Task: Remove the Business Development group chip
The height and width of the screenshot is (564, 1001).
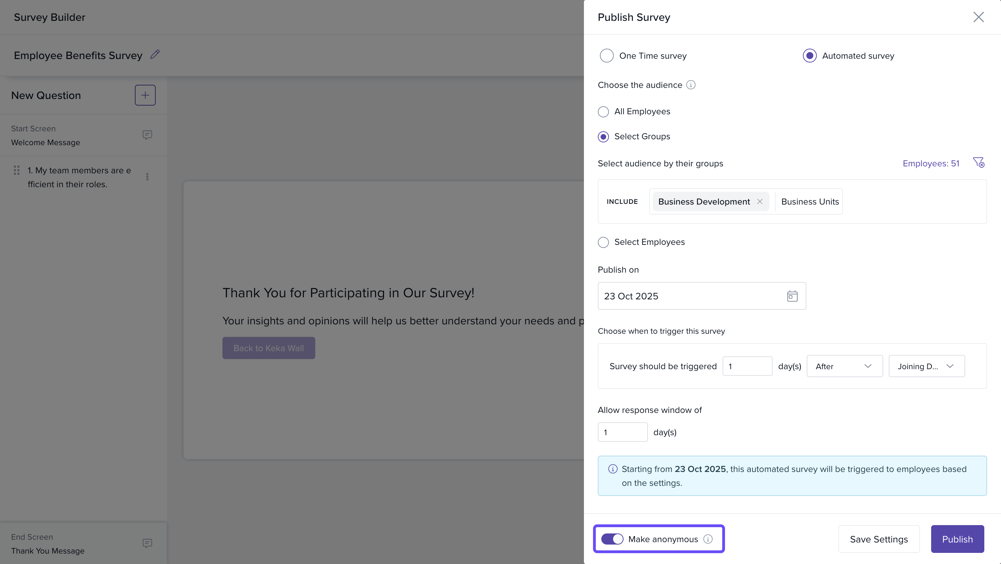Action: point(760,201)
